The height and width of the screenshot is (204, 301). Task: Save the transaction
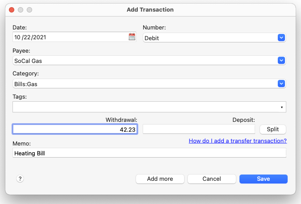(264, 179)
